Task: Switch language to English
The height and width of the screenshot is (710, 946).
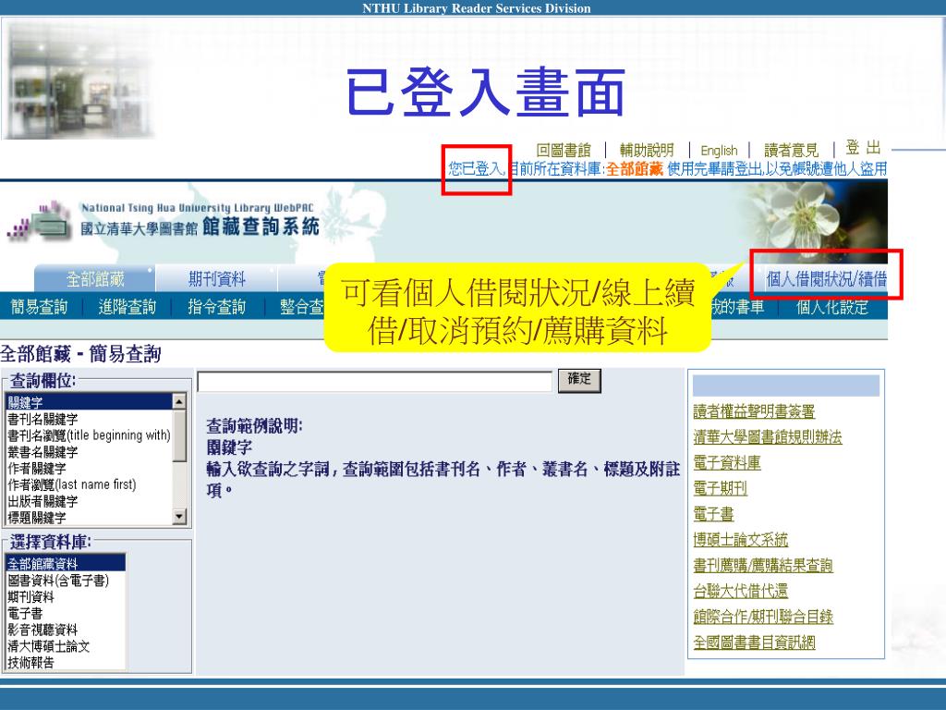Action: tap(719, 151)
